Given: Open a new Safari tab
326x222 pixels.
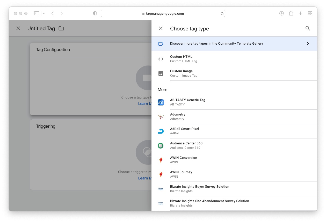Looking at the screenshot, I should click(300, 13).
